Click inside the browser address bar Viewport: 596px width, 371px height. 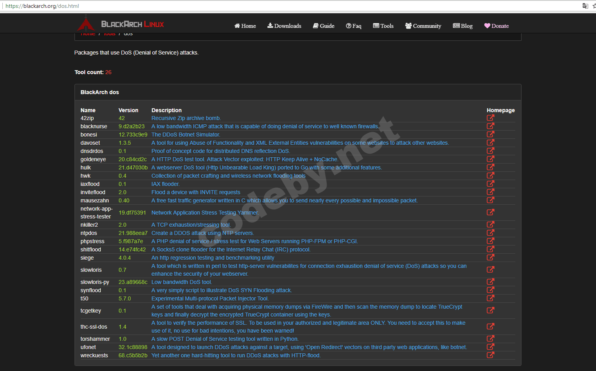[118, 6]
